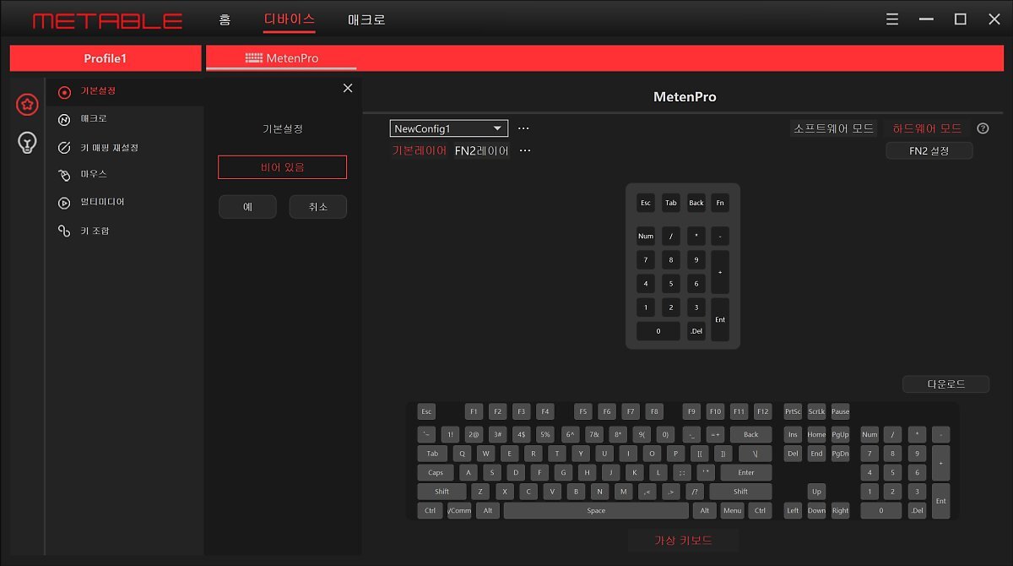
Task: Enable 소프트웨어 모드
Action: (x=833, y=128)
